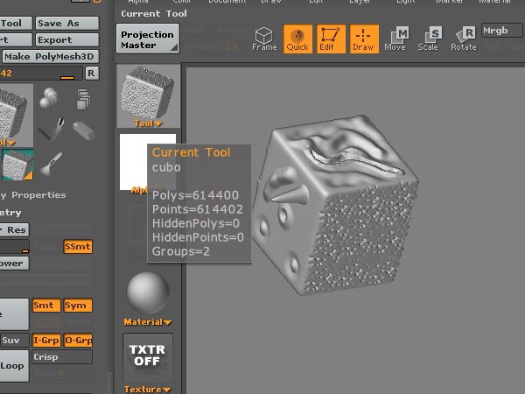Expand the Material dropdown arrow
This screenshot has width=525, height=394.
pos(168,322)
